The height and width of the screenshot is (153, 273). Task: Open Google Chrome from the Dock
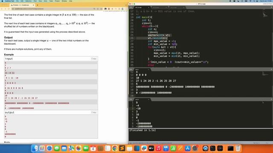115,148
